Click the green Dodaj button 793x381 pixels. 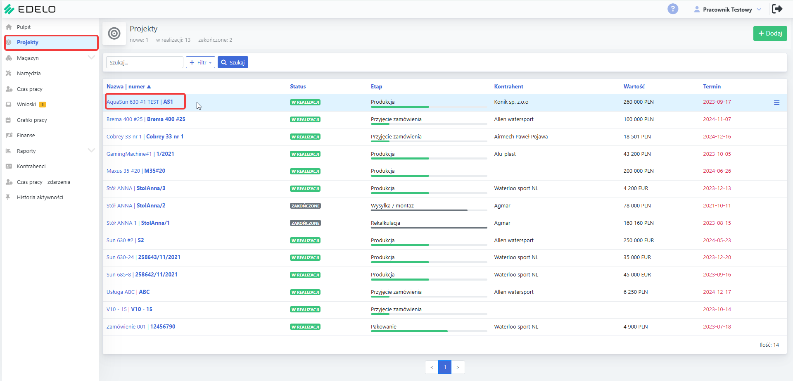(770, 33)
